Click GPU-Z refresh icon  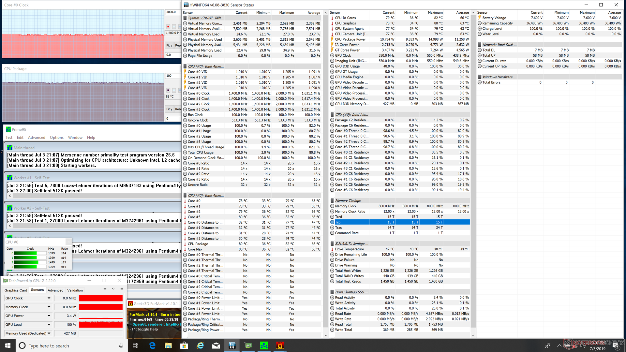click(x=113, y=288)
